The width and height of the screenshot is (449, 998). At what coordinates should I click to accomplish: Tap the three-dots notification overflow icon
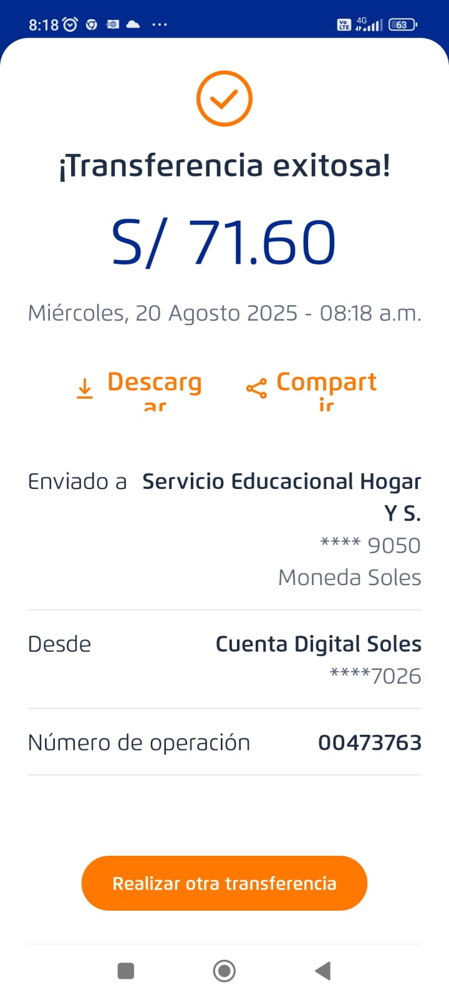pyautogui.click(x=160, y=24)
